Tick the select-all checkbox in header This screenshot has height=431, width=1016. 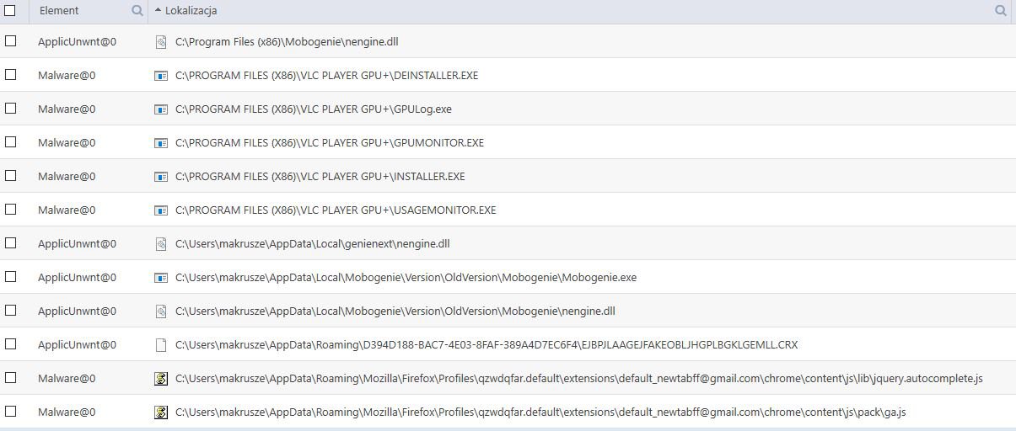click(x=10, y=11)
